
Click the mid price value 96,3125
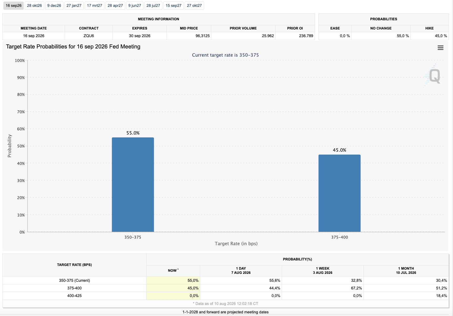203,36
